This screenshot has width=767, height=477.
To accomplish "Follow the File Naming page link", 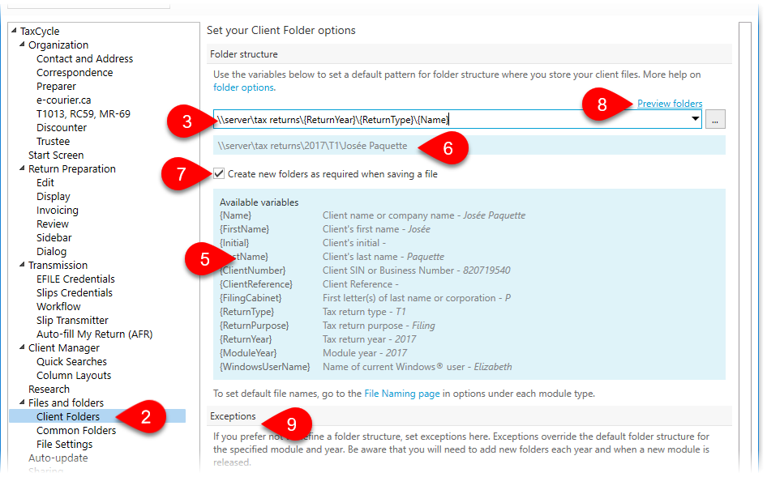I will click(402, 394).
